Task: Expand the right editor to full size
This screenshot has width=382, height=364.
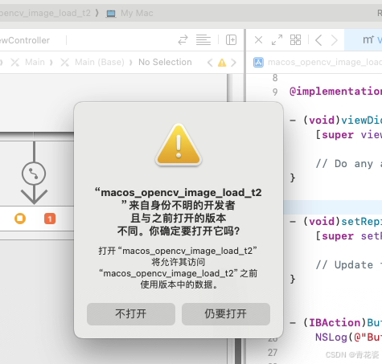Action: tap(277, 40)
